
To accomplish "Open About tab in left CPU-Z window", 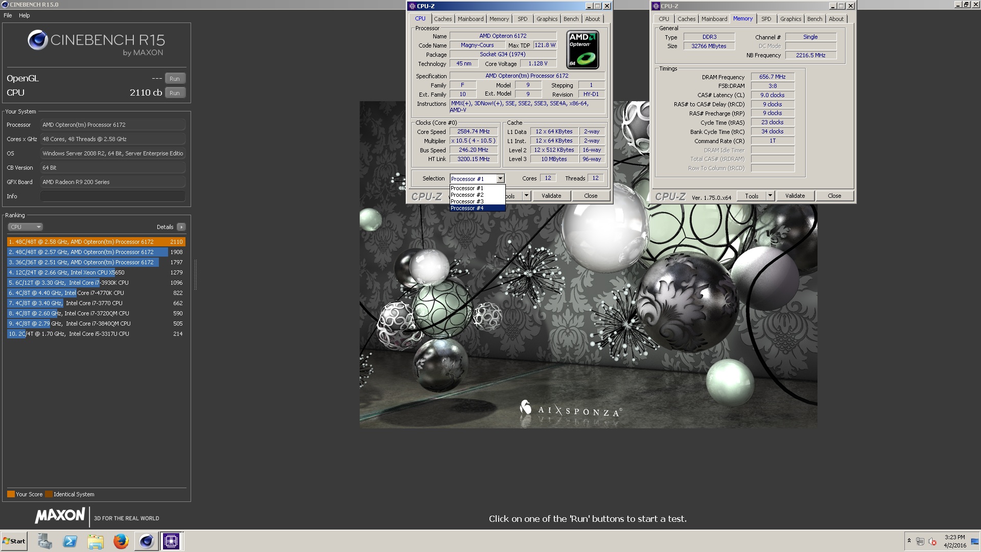I will tap(593, 19).
